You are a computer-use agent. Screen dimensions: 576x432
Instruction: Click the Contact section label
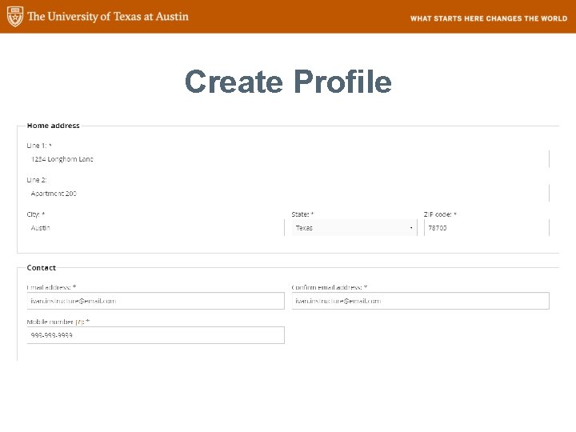pos(41,268)
